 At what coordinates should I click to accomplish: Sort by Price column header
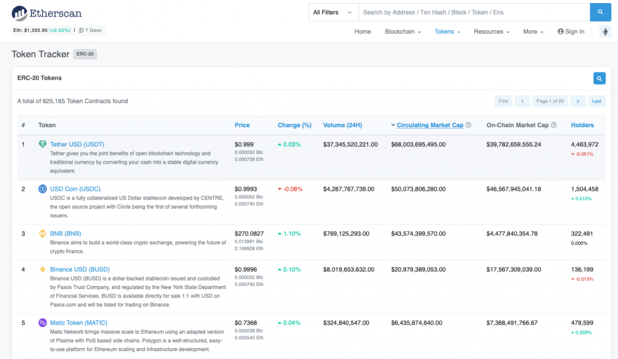[242, 125]
